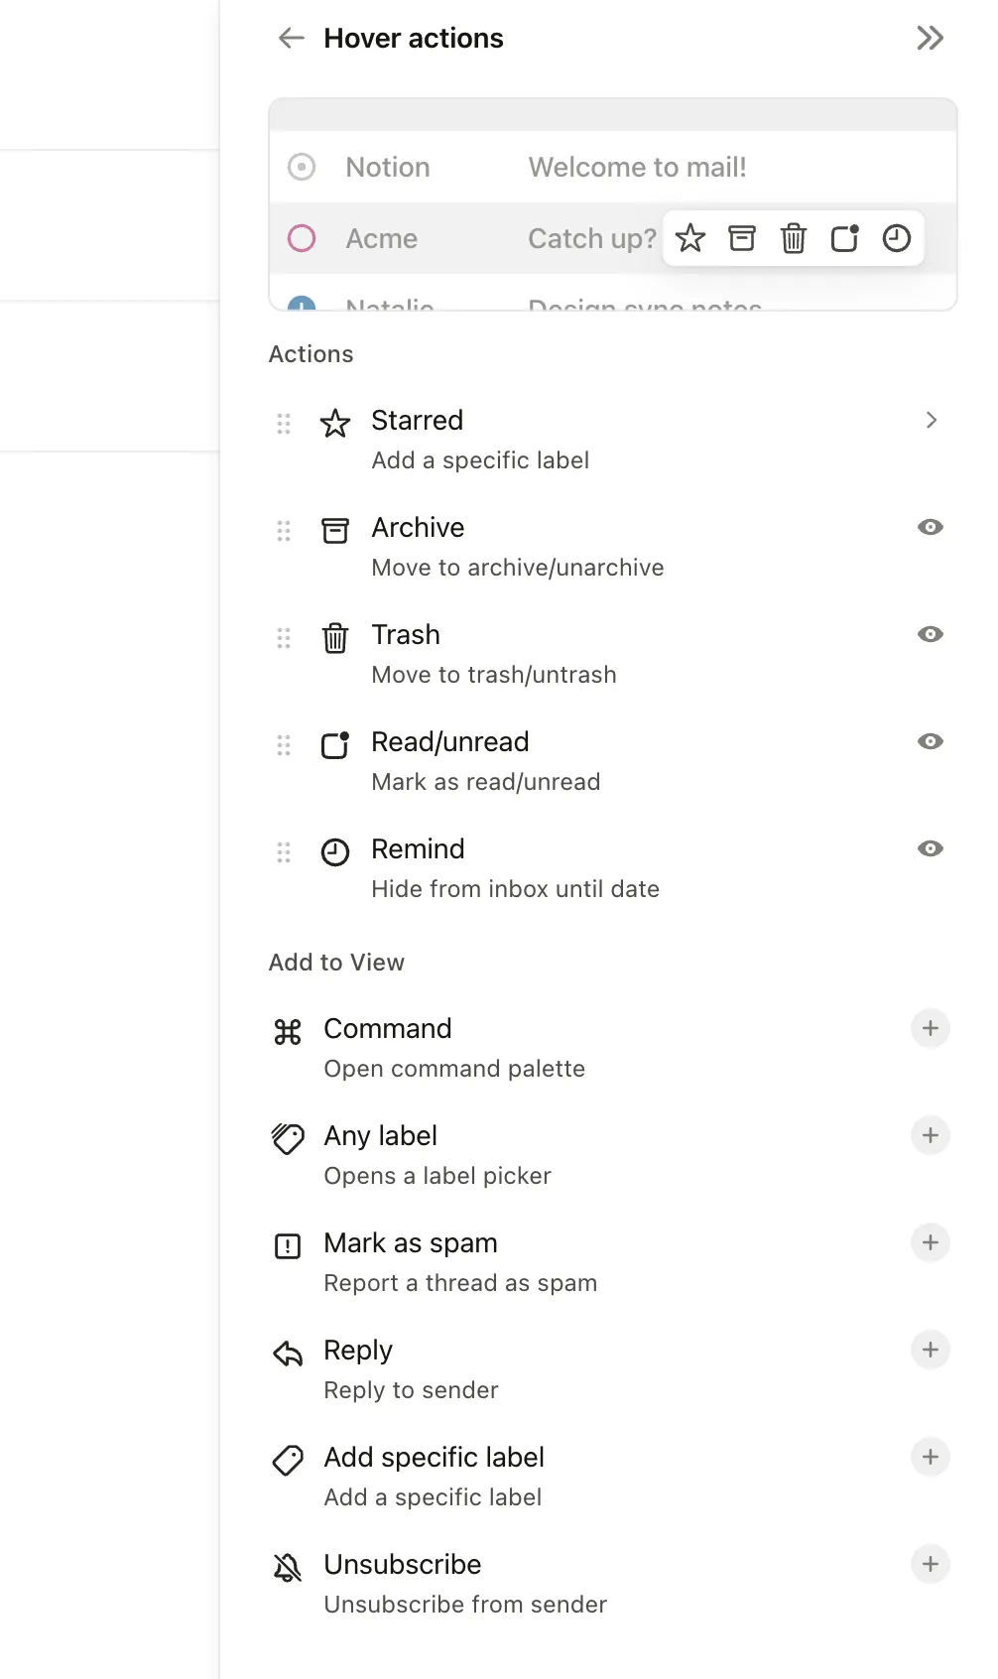Add Command palette action to view

click(x=930, y=1028)
